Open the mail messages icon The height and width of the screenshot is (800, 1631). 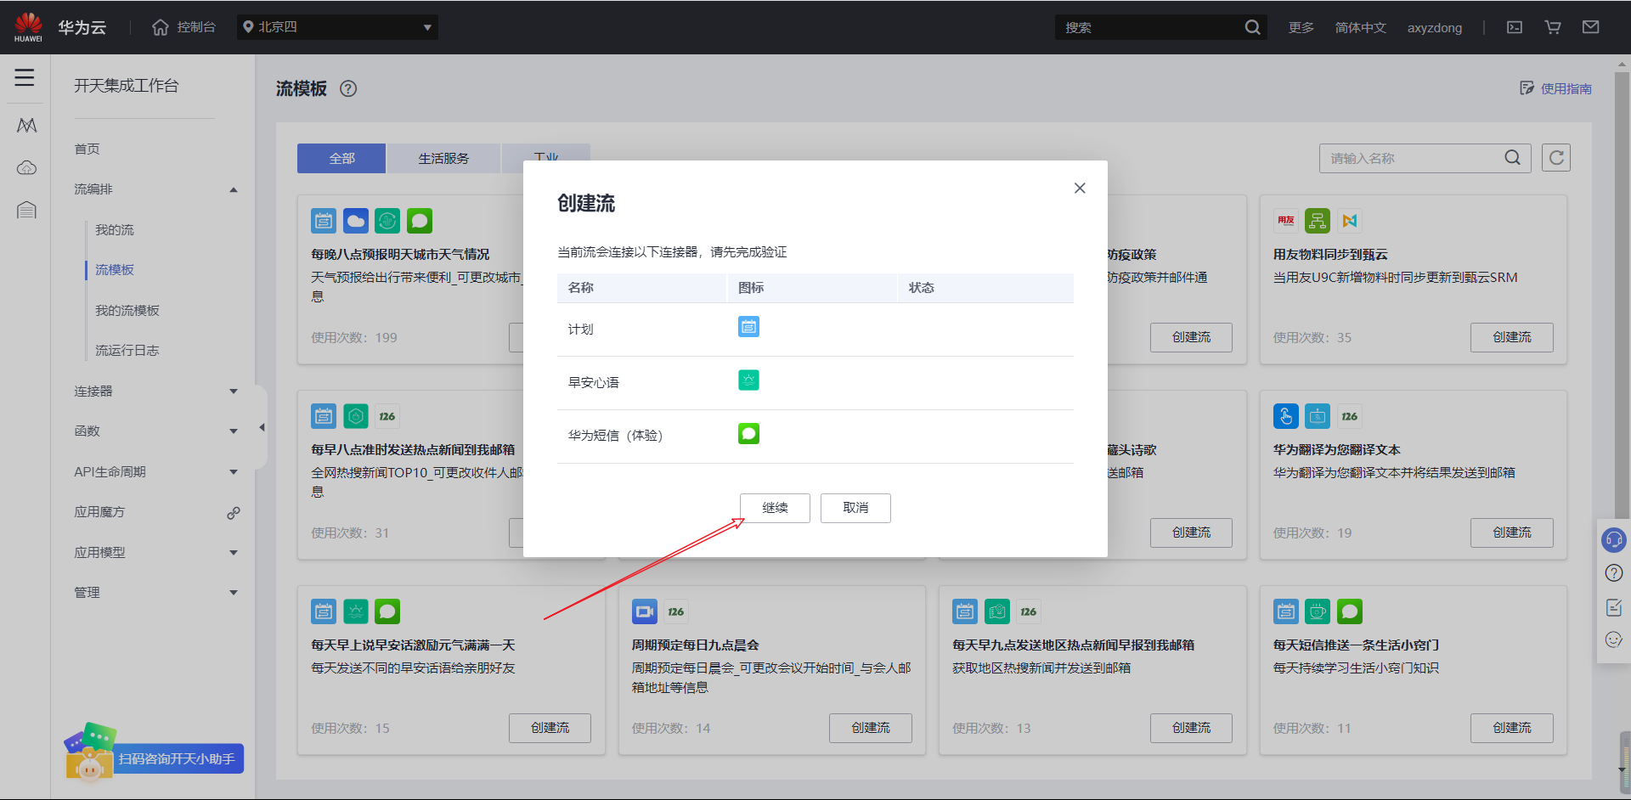point(1591,27)
